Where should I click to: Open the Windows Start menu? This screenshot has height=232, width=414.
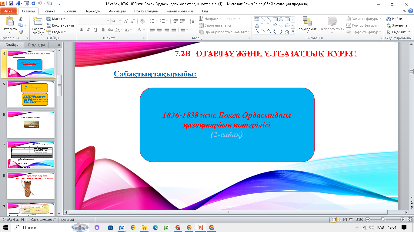[6, 227]
